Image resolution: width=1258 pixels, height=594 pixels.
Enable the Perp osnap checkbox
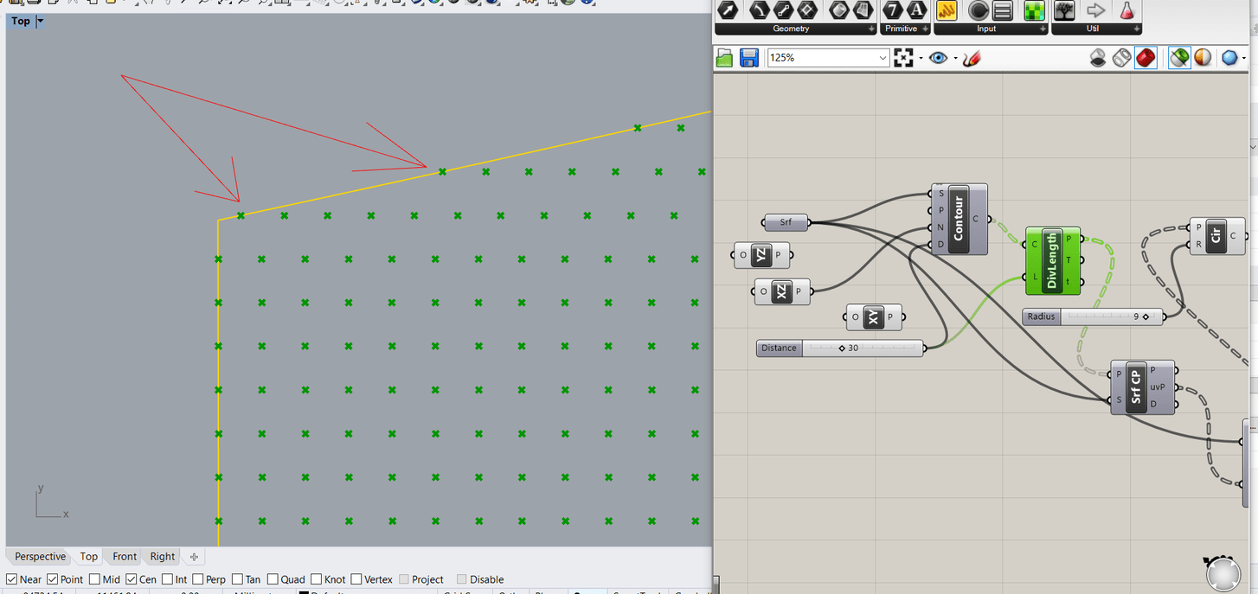198,579
